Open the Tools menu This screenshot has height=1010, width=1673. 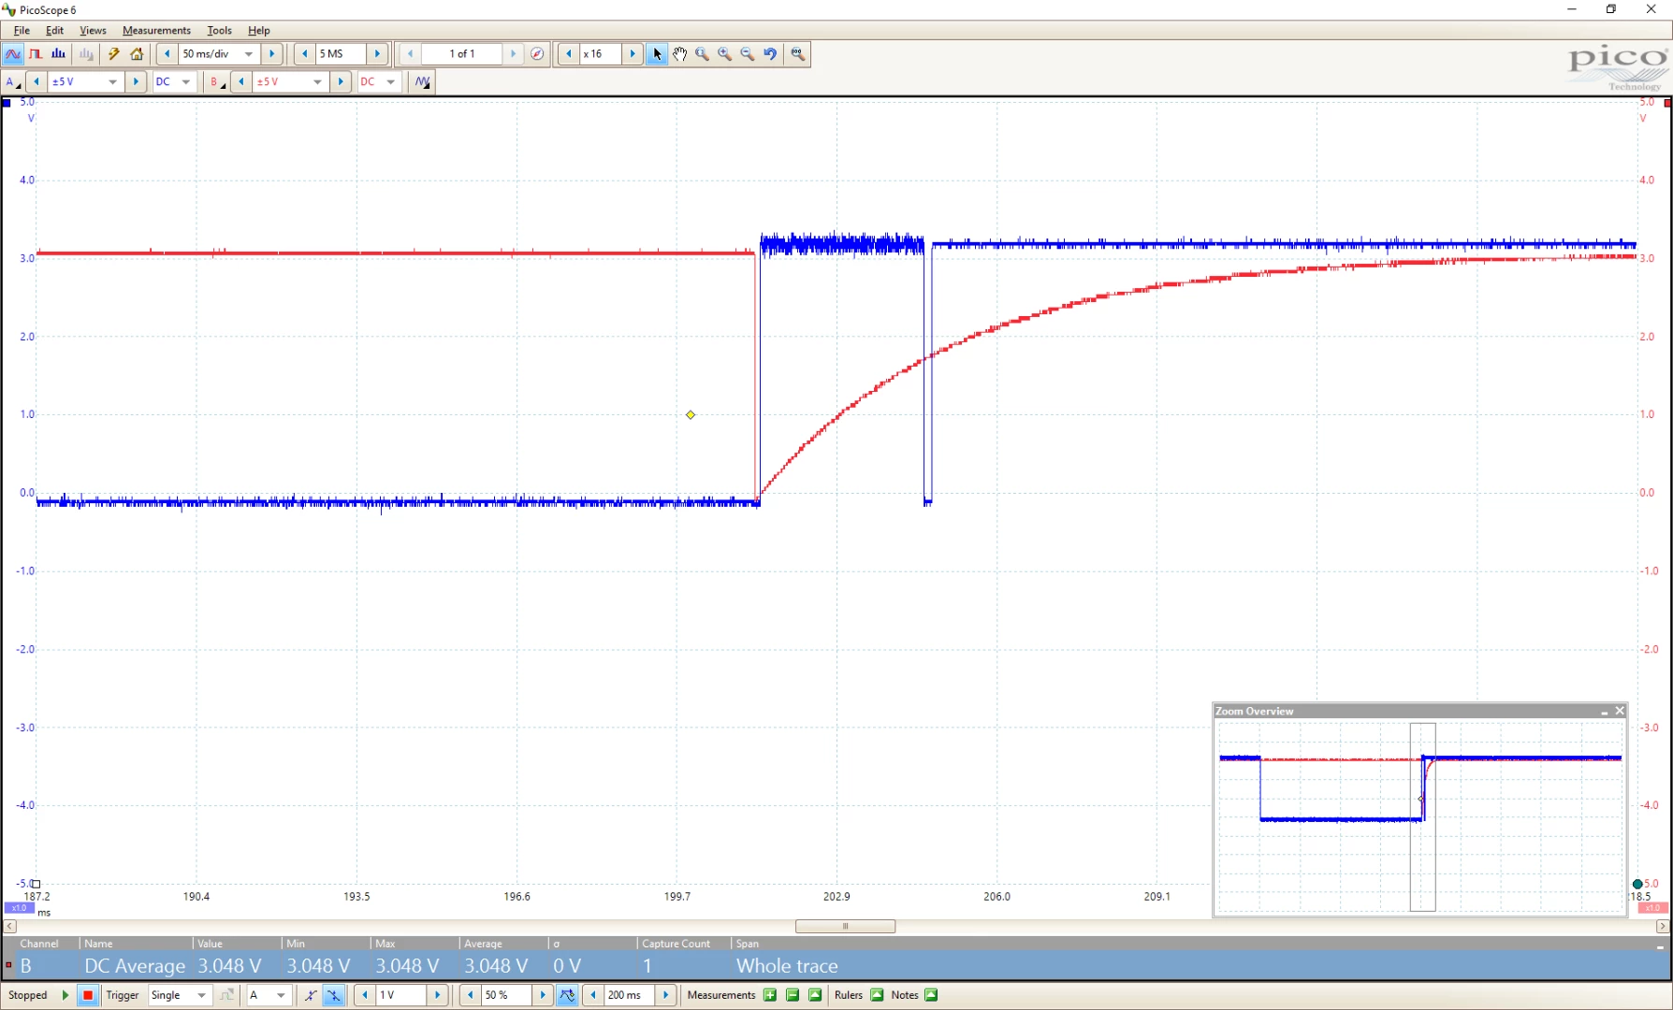pos(219,30)
